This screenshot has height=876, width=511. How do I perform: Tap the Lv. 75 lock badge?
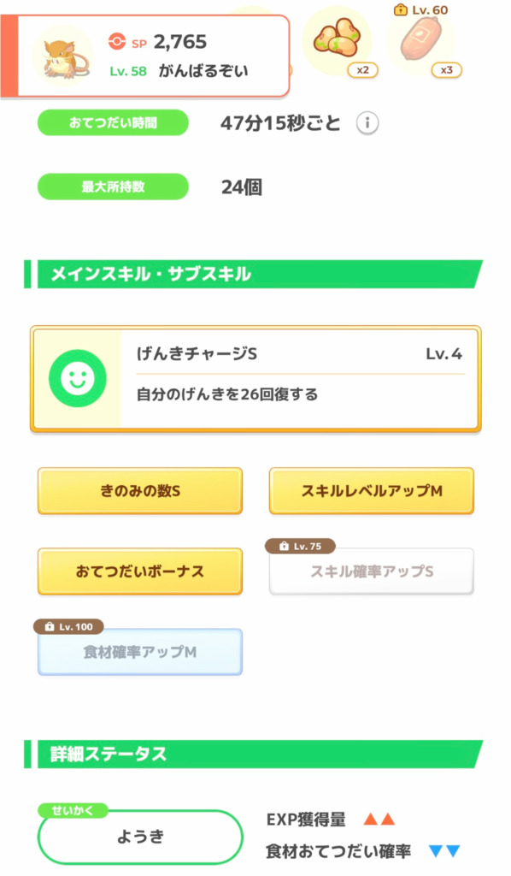[x=301, y=546]
